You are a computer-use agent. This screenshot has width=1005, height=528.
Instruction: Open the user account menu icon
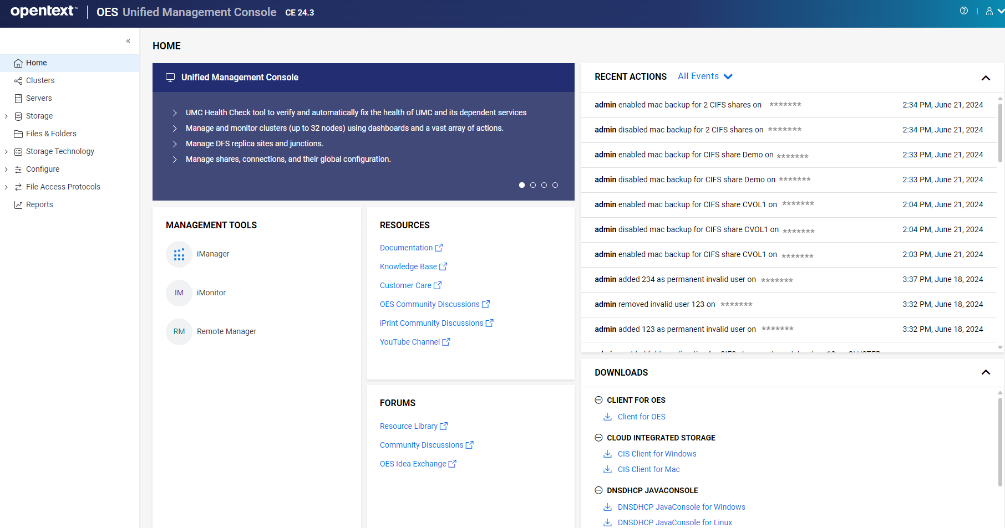pyautogui.click(x=989, y=11)
